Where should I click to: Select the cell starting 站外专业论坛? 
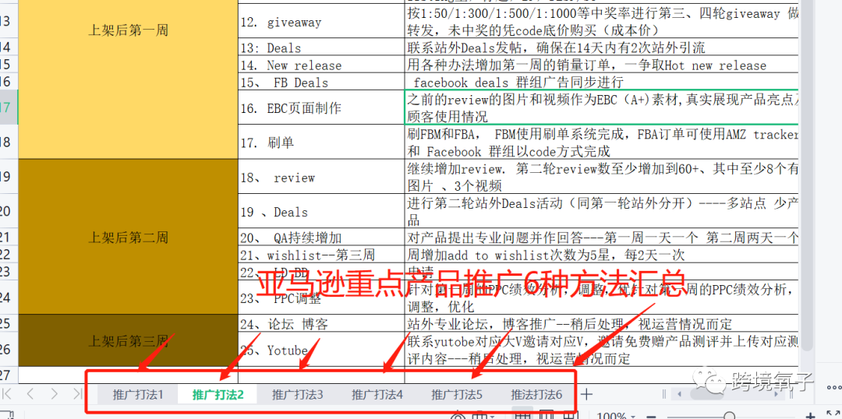click(x=602, y=323)
